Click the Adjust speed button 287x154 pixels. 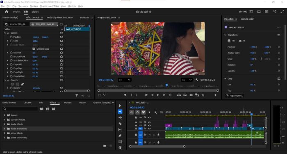click(235, 96)
